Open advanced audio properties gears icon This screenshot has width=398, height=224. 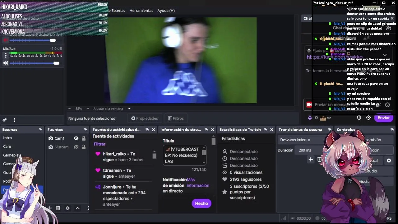5,120
